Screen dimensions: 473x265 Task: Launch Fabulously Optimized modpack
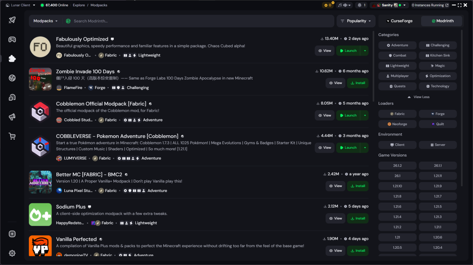point(348,51)
